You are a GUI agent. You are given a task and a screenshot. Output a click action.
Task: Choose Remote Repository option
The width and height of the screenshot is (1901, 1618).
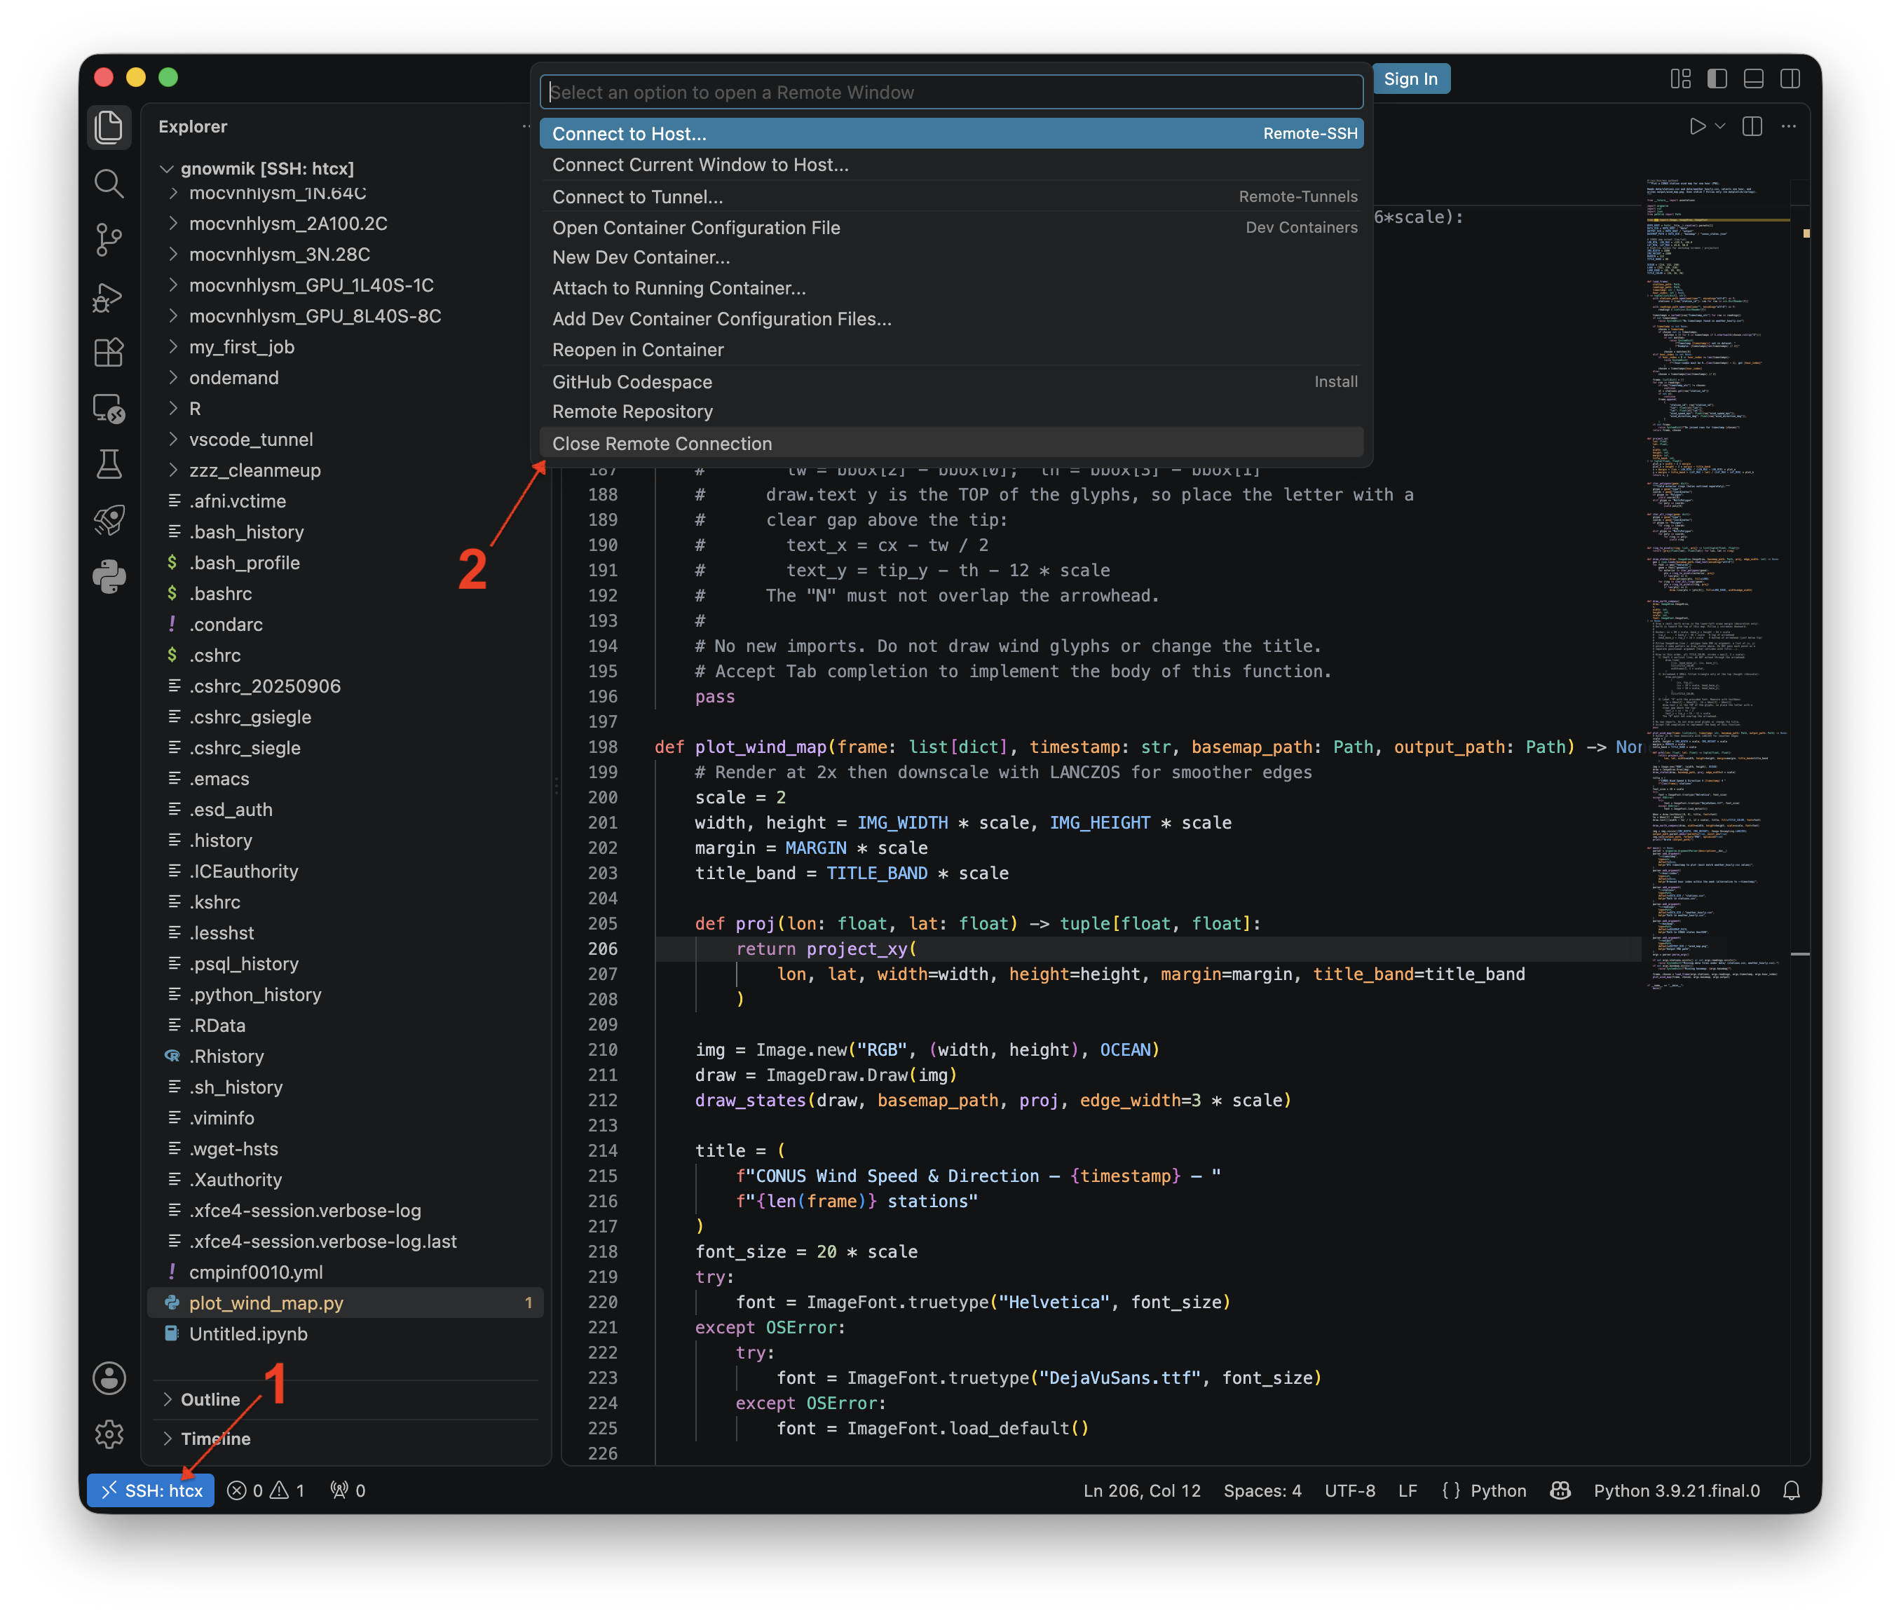pyautogui.click(x=951, y=412)
